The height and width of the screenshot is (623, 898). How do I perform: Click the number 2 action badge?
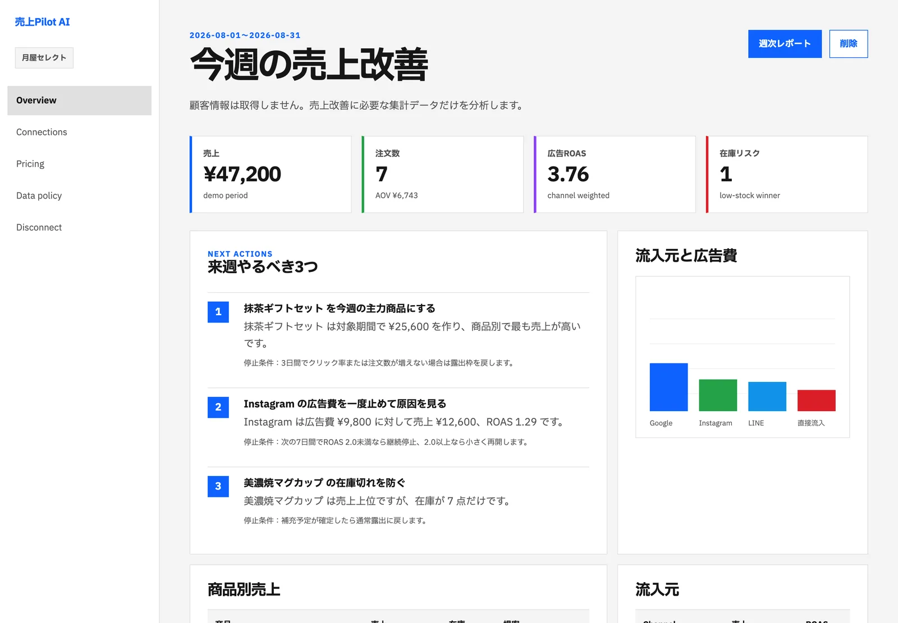pyautogui.click(x=218, y=407)
